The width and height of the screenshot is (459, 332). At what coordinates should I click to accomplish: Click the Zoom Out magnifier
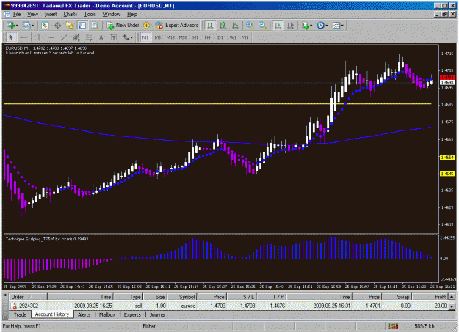[262, 26]
